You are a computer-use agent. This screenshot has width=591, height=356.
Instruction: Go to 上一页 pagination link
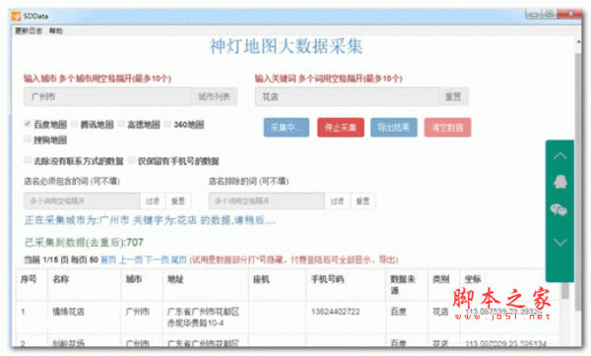[131, 260]
